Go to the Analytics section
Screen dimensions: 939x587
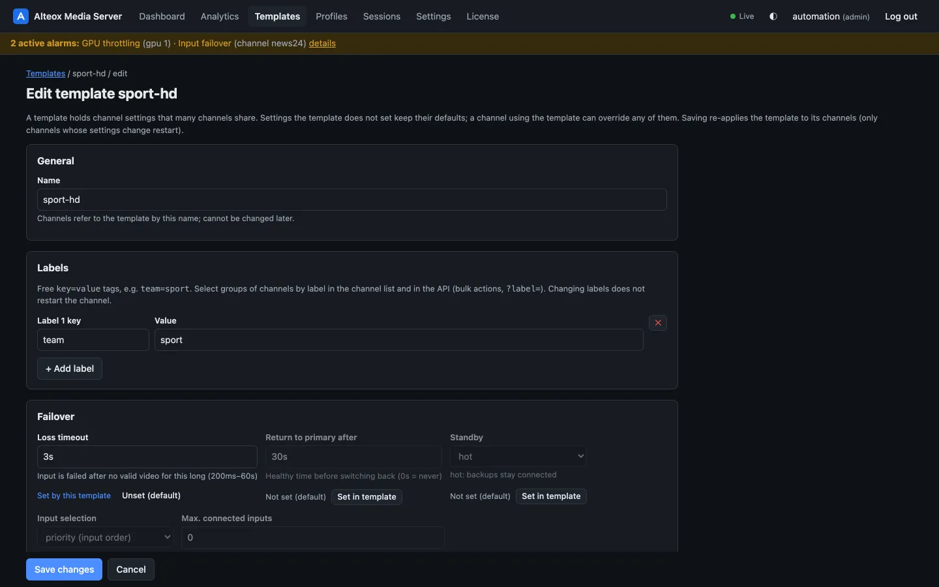[x=220, y=16]
